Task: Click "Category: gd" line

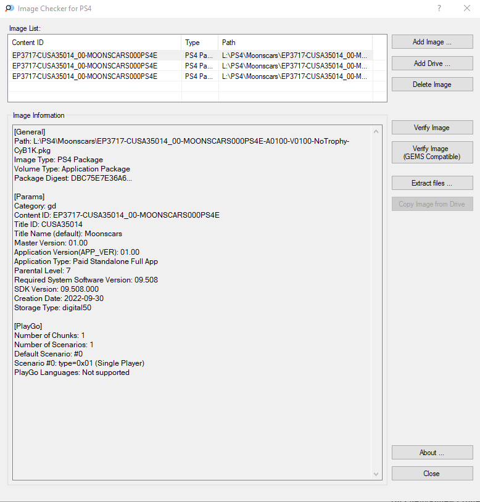Action: tap(35, 206)
